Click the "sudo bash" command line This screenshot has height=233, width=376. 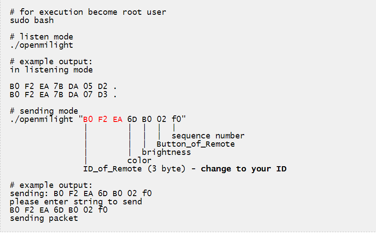[32, 20]
